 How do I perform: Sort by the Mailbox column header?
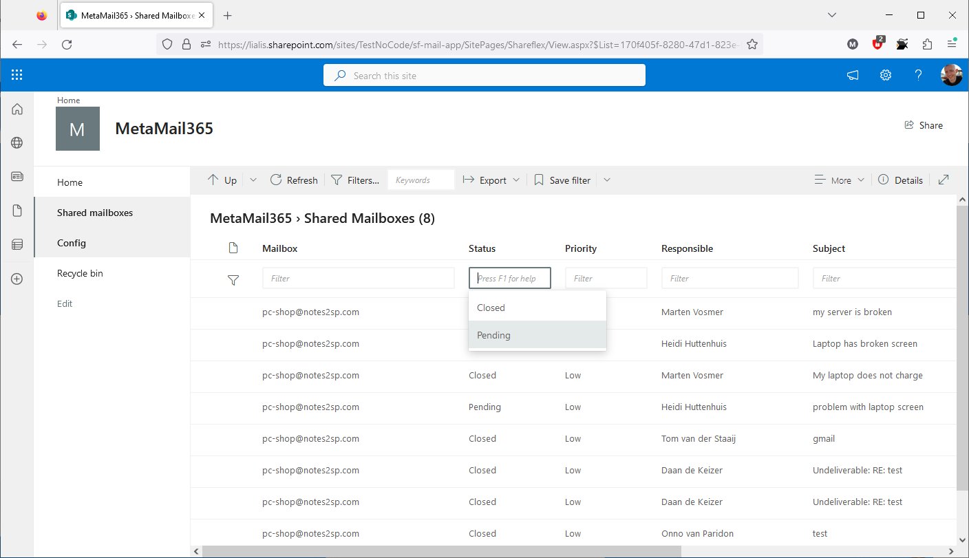click(x=280, y=248)
